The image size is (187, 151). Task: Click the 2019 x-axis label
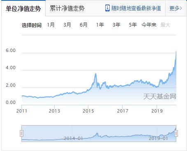[157, 111]
